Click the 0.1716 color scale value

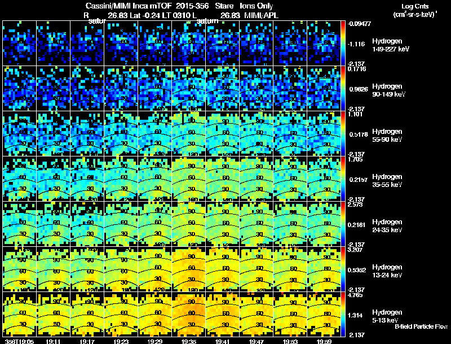point(357,69)
